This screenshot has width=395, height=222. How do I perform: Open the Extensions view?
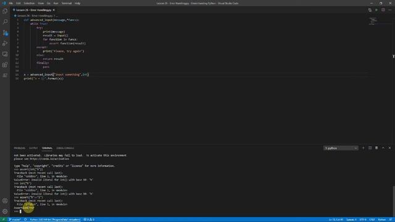pyautogui.click(x=5, y=65)
